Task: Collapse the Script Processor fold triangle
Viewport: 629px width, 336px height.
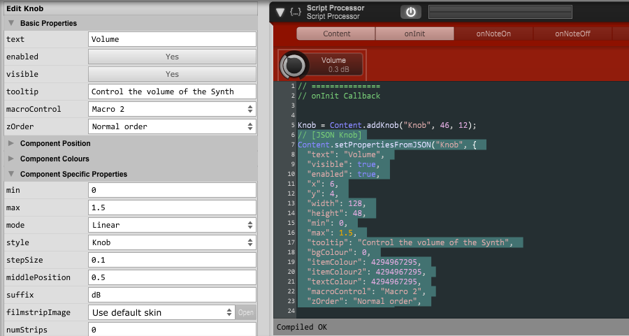Action: point(280,13)
